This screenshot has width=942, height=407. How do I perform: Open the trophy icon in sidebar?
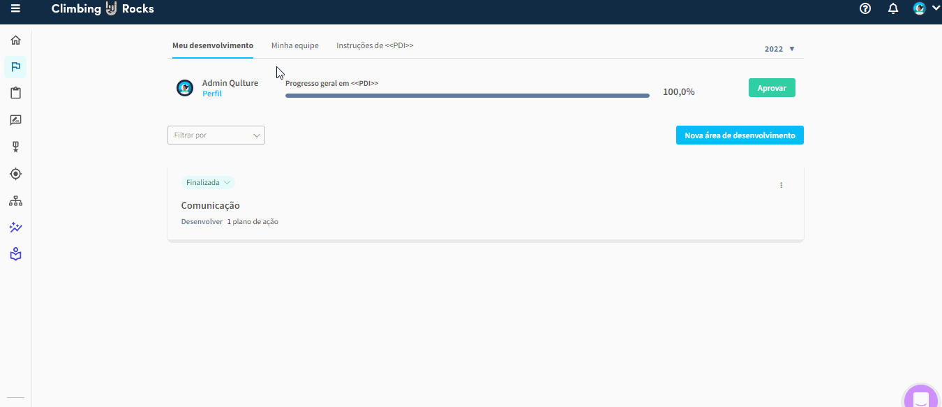click(15, 147)
